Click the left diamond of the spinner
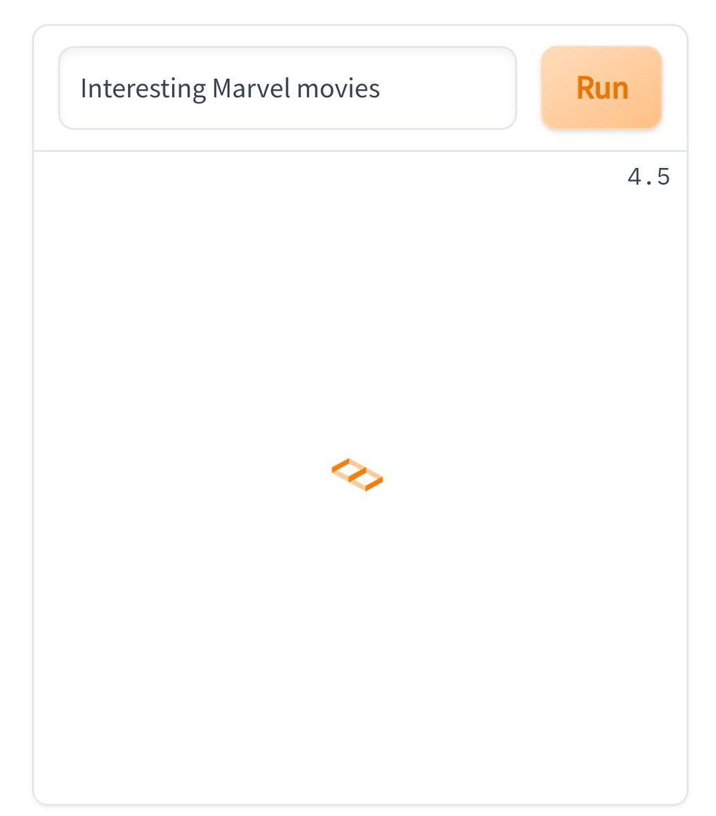The width and height of the screenshot is (716, 816). coord(349,469)
